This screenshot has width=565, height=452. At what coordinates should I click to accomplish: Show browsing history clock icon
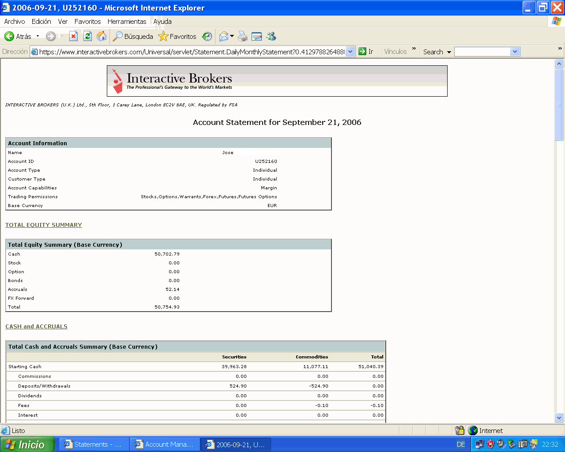(x=207, y=36)
